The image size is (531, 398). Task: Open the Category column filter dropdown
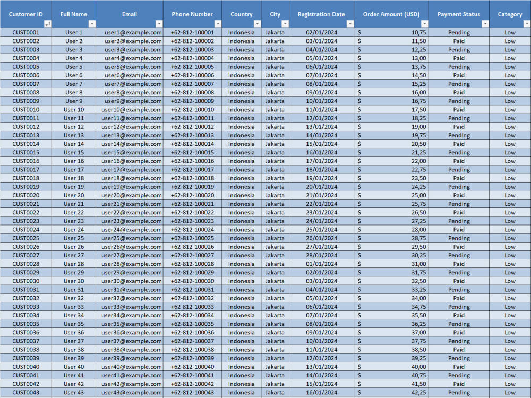click(527, 24)
